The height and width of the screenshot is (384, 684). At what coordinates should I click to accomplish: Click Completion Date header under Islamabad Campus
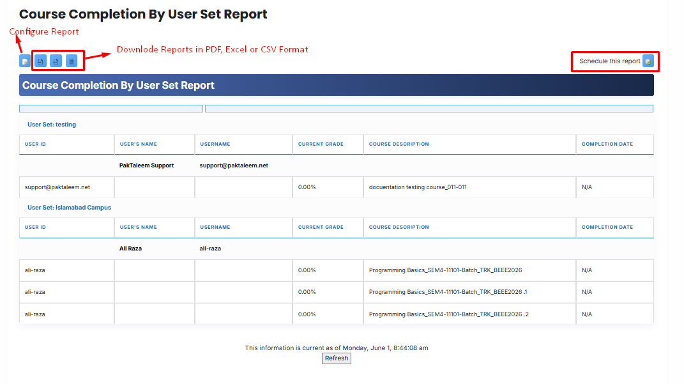click(x=607, y=227)
